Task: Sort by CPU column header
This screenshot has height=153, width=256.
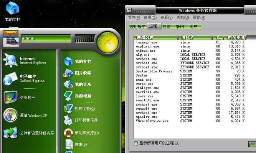Action: click(218, 37)
